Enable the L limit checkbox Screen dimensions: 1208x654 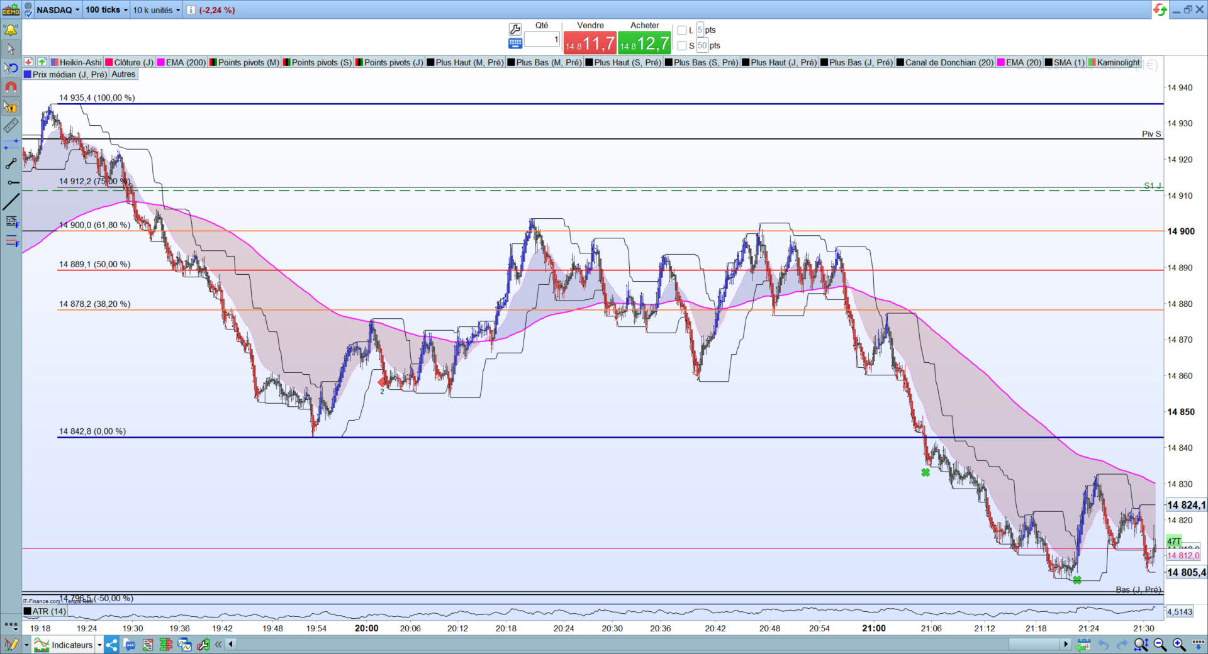[682, 30]
